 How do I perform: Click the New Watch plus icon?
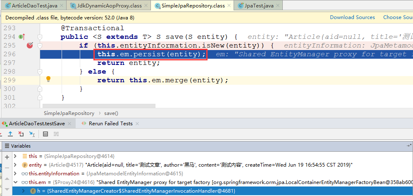7,157
